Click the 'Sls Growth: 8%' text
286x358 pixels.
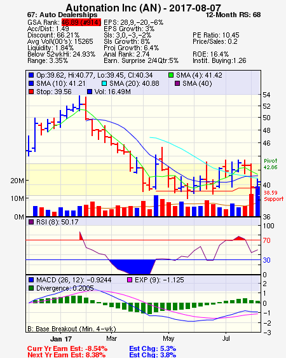click(127, 41)
